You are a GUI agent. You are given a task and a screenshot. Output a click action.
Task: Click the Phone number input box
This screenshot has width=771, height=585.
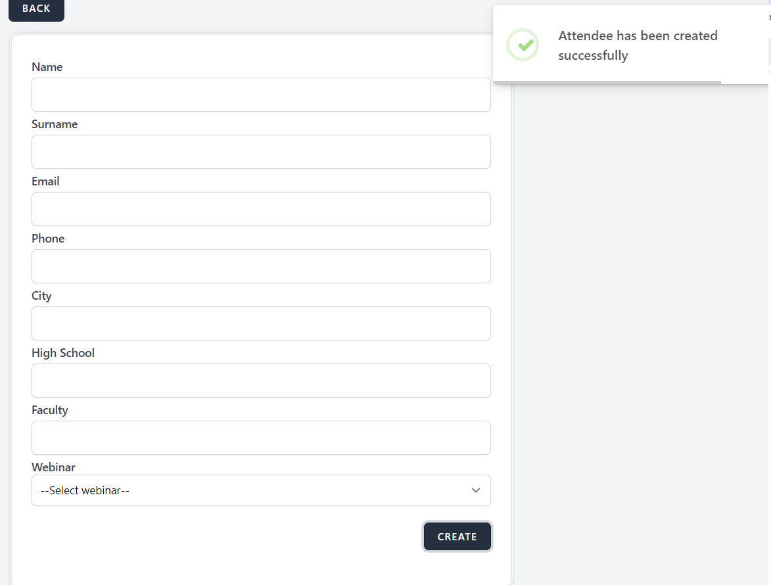261,266
